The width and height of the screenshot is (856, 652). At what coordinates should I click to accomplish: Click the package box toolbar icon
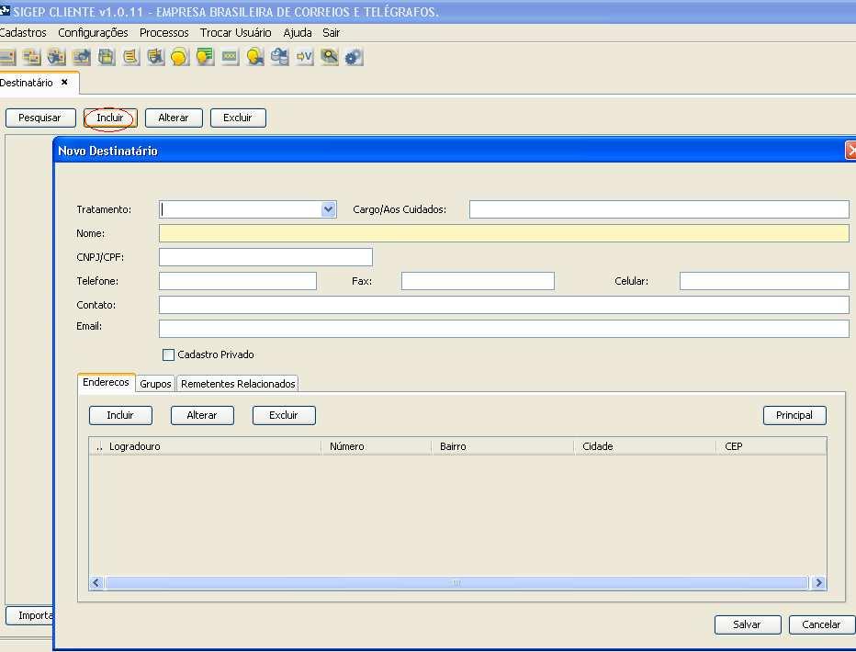[106, 56]
